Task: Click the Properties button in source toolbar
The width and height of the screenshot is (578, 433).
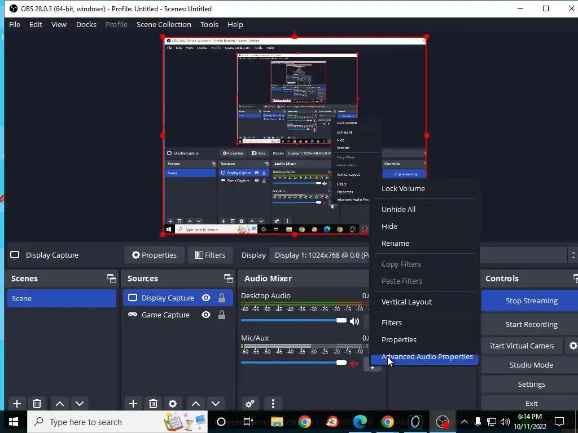Action: tap(154, 255)
